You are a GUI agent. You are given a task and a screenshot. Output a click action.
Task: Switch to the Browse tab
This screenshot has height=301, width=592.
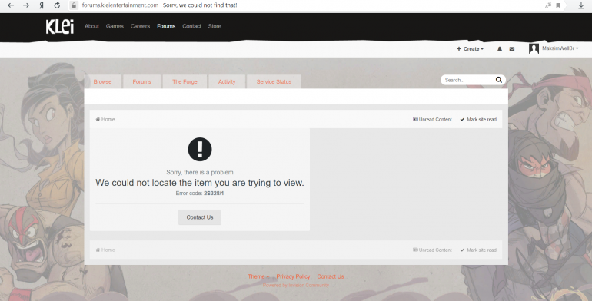coord(103,81)
